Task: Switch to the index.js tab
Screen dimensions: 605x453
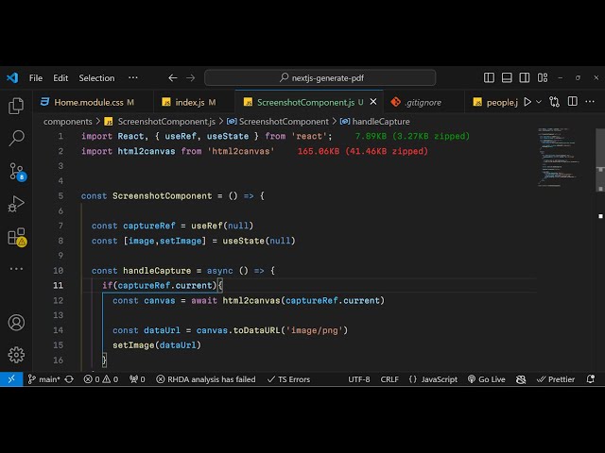Action: [x=189, y=102]
